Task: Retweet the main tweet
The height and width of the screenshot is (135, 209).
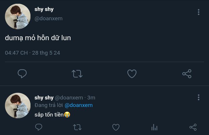Action: click(77, 74)
